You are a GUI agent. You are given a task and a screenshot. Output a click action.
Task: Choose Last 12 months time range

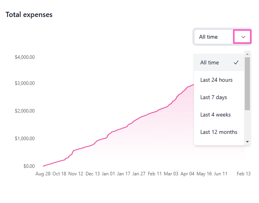[218, 132]
